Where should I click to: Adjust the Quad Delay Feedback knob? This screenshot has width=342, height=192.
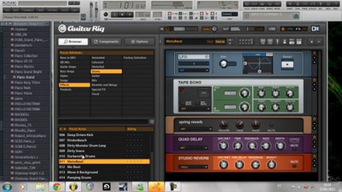click(x=252, y=146)
